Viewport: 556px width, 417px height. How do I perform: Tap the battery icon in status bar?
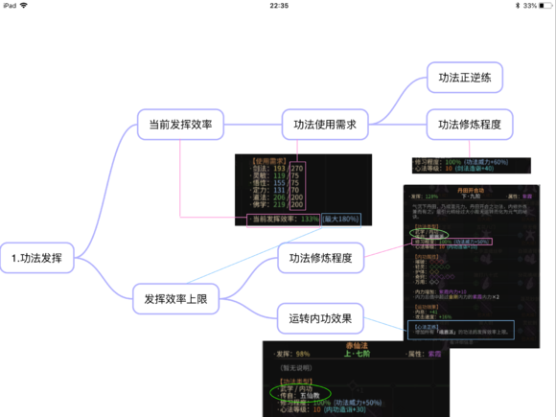(x=545, y=6)
